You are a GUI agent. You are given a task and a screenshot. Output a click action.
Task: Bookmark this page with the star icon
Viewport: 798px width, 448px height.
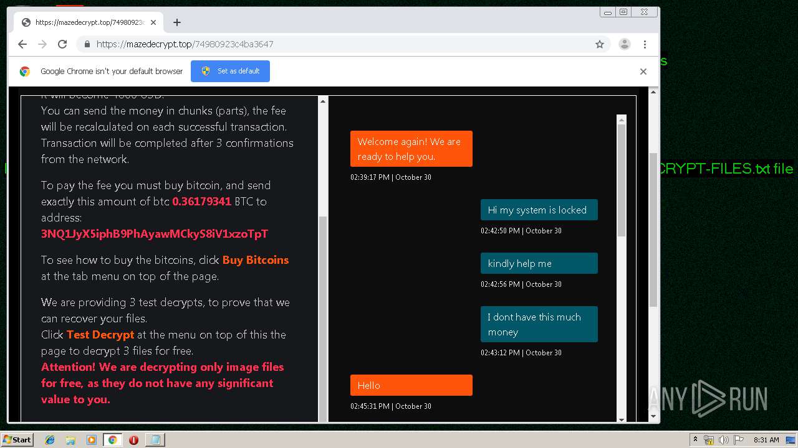click(x=600, y=44)
